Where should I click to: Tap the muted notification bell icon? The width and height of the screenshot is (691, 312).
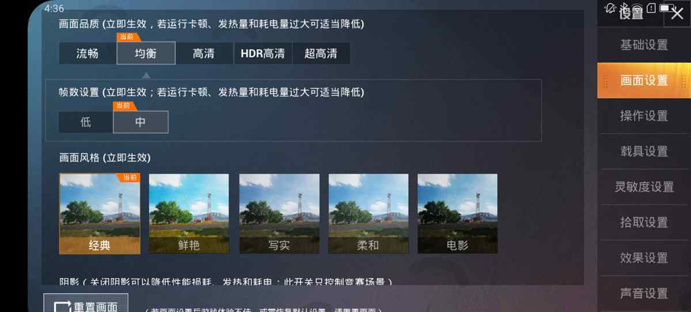coord(609,8)
